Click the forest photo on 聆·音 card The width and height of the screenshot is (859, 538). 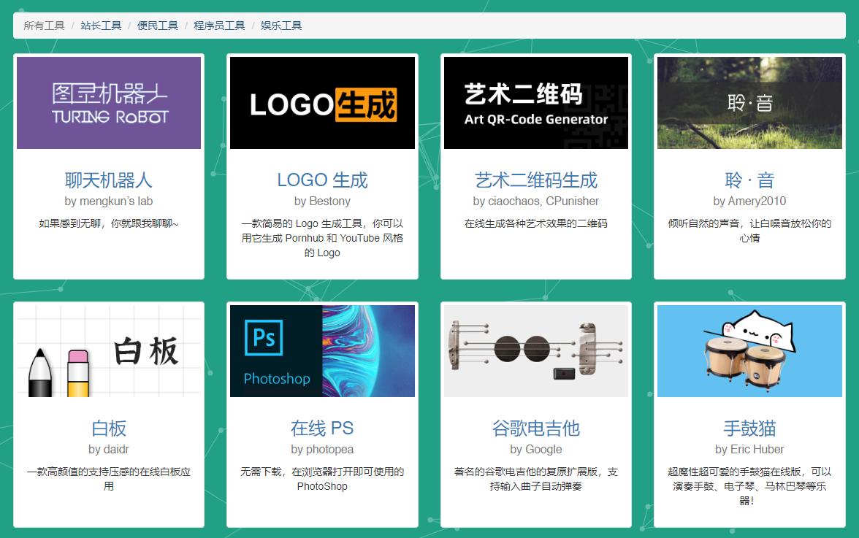click(749, 102)
